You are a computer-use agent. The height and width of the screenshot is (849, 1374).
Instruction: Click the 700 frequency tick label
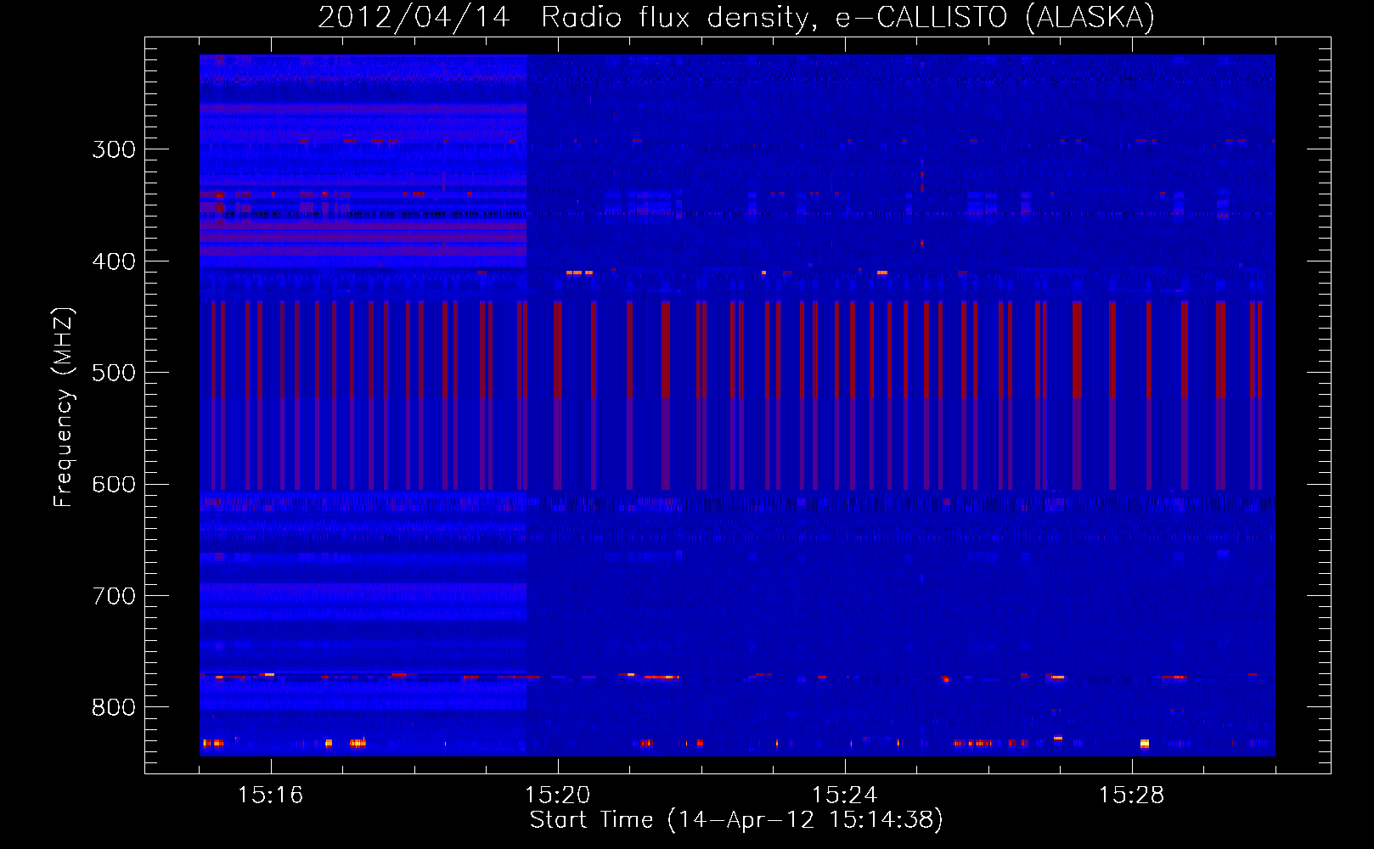114,596
